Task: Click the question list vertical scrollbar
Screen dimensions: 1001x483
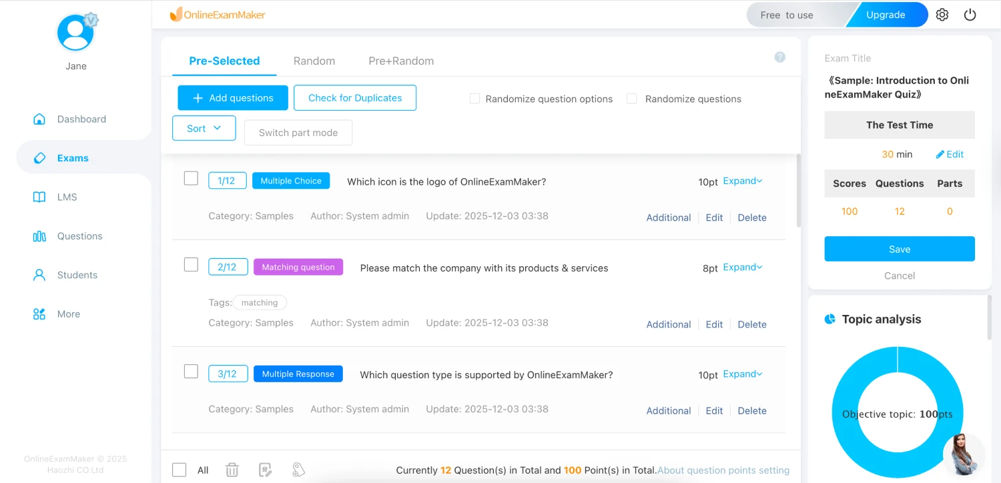Action: pos(798,193)
